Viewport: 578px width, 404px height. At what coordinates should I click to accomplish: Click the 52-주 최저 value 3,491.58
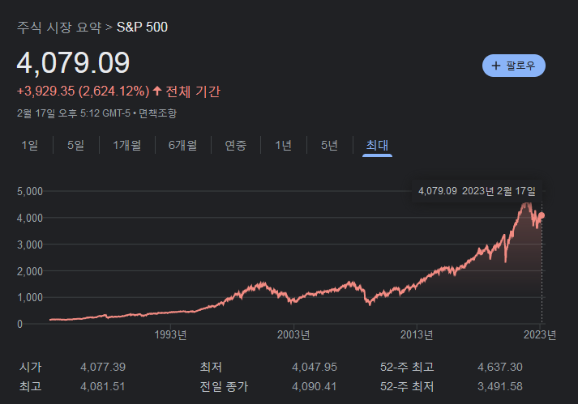tap(500, 387)
